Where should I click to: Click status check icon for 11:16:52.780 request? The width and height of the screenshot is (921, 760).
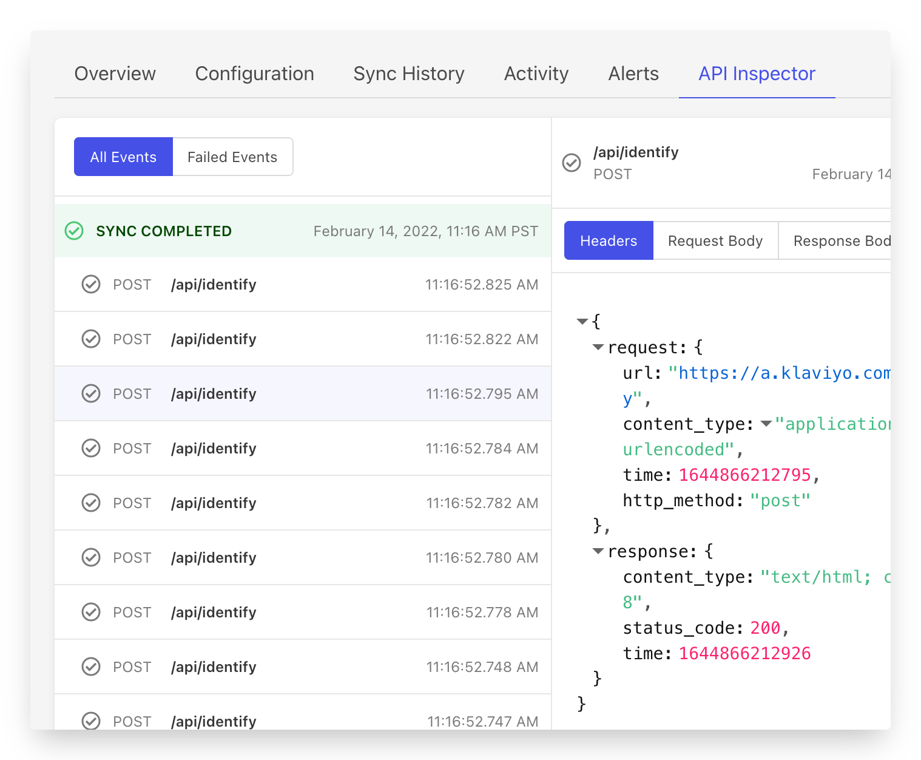pos(91,557)
